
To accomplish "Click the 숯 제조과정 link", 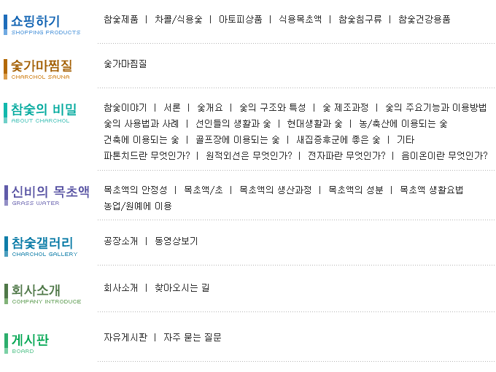I will coord(346,107).
